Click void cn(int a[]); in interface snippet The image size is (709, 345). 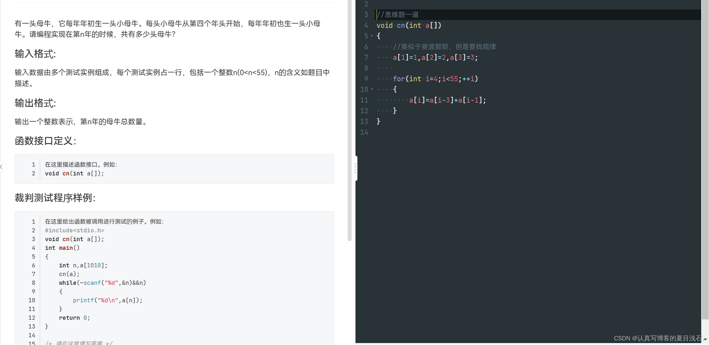(x=74, y=173)
